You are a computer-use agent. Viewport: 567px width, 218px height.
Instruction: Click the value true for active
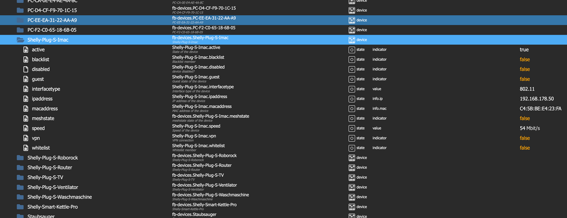point(524,50)
